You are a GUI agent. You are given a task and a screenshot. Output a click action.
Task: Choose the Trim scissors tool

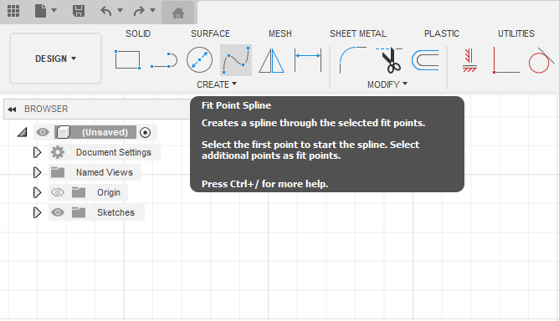[x=390, y=60]
